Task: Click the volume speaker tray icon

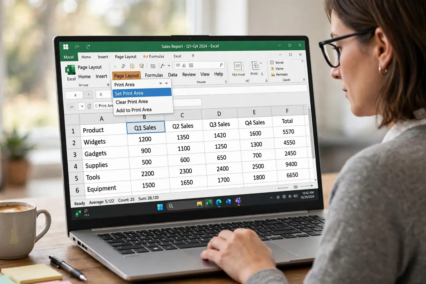Action: coord(295,196)
